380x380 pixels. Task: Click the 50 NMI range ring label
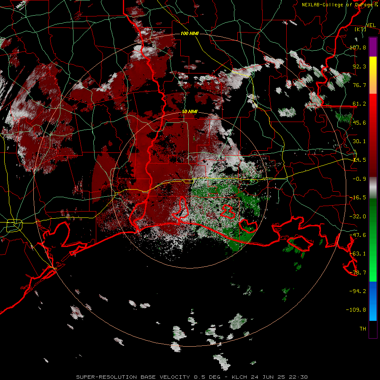[190, 111]
